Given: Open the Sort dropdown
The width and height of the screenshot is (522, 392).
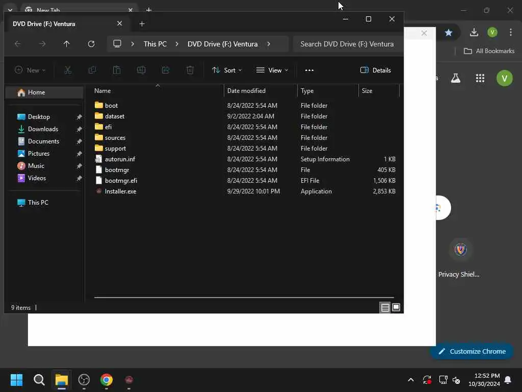Looking at the screenshot, I should [x=227, y=70].
